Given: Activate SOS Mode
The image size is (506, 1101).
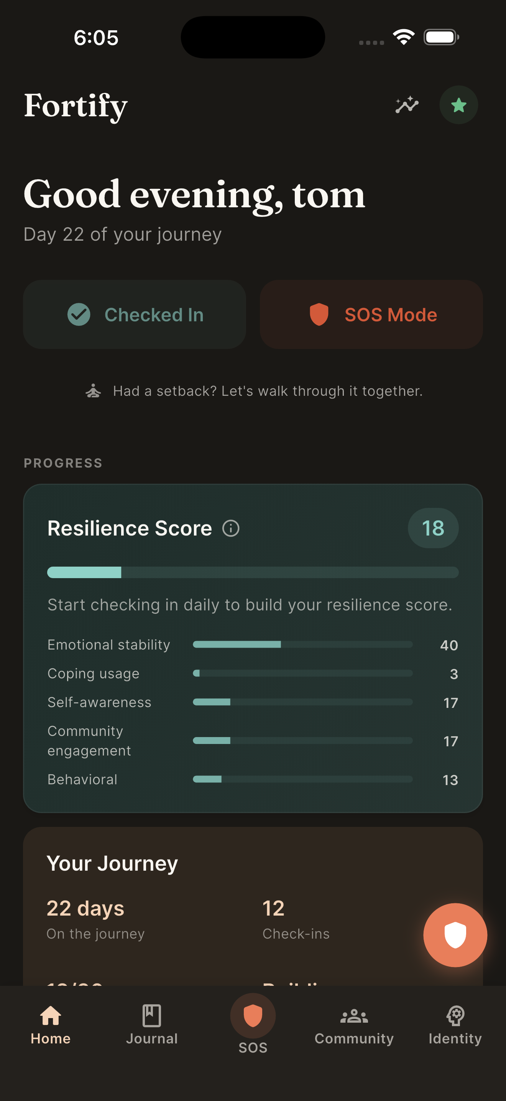Looking at the screenshot, I should click(x=370, y=314).
